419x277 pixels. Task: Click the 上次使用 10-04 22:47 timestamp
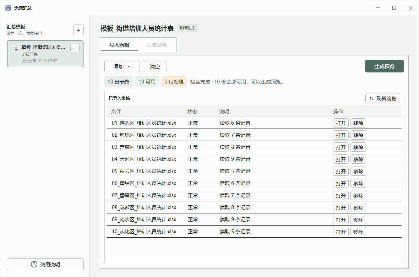pyautogui.click(x=39, y=61)
